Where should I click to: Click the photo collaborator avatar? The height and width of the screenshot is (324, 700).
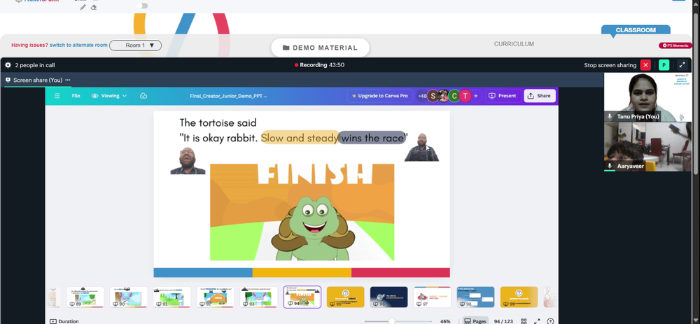click(443, 96)
